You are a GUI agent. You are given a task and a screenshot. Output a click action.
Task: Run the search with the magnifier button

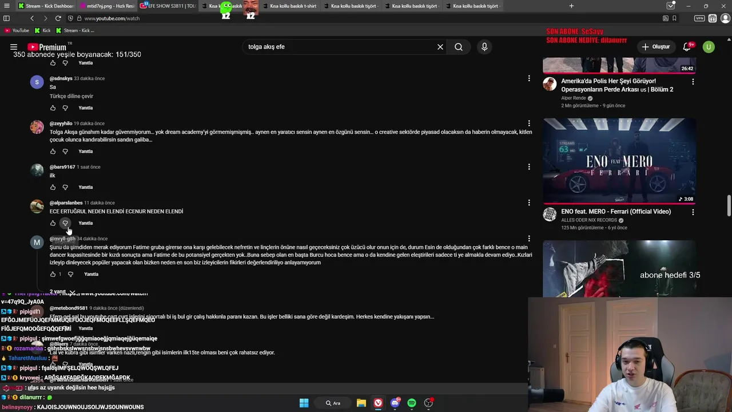tap(459, 47)
